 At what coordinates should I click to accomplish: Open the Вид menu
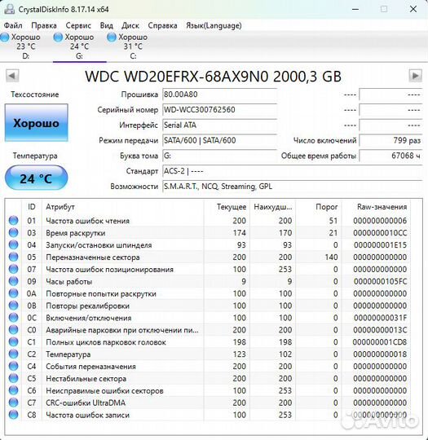[x=107, y=25]
